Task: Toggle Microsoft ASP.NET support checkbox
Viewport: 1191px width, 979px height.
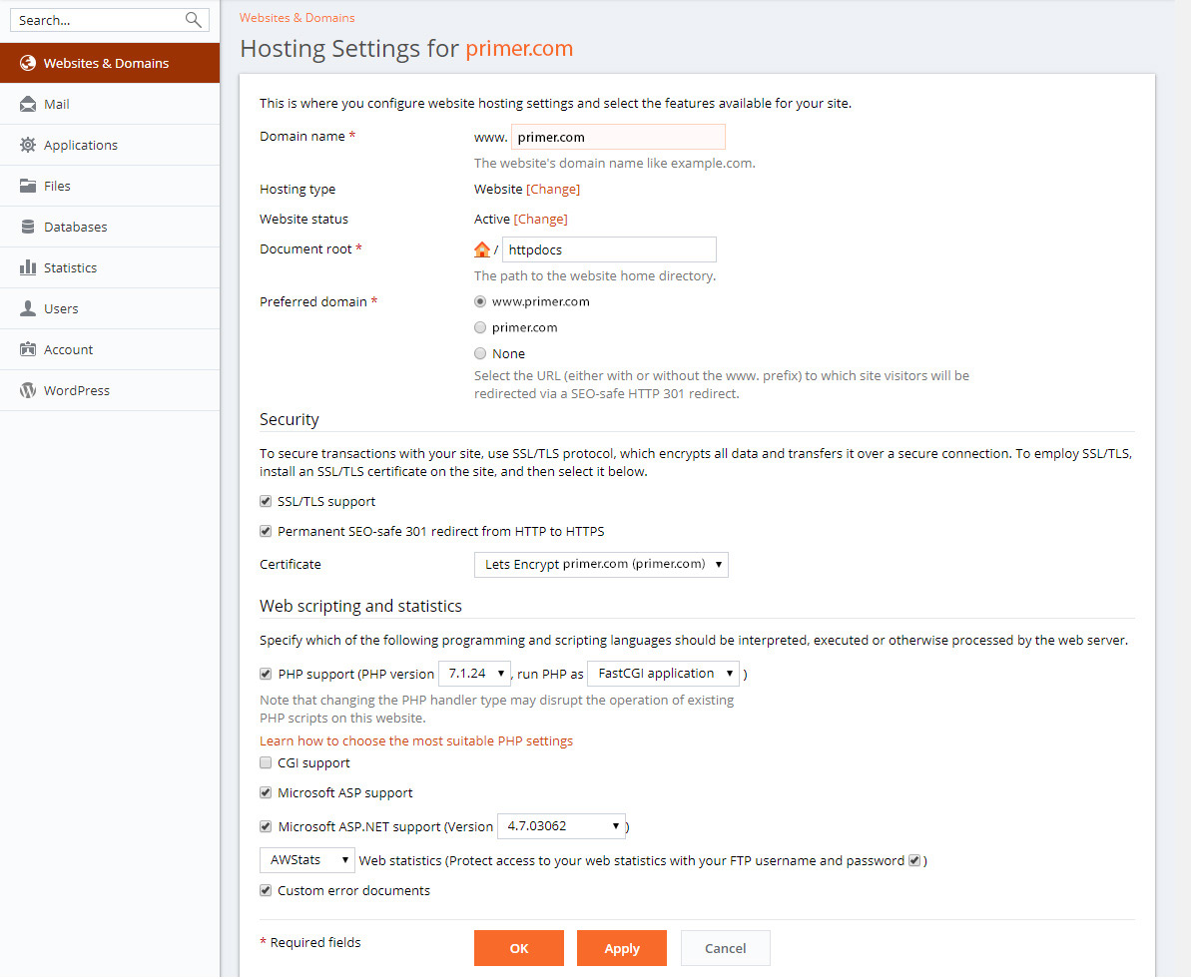Action: (266, 826)
